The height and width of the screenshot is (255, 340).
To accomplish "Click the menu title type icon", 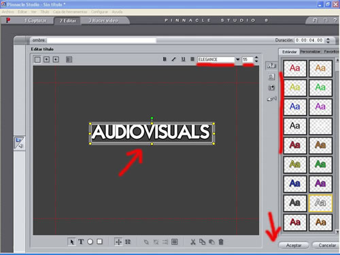I will tap(69, 60).
